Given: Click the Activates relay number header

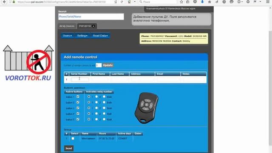Looking at the screenshot, I should [99, 92].
